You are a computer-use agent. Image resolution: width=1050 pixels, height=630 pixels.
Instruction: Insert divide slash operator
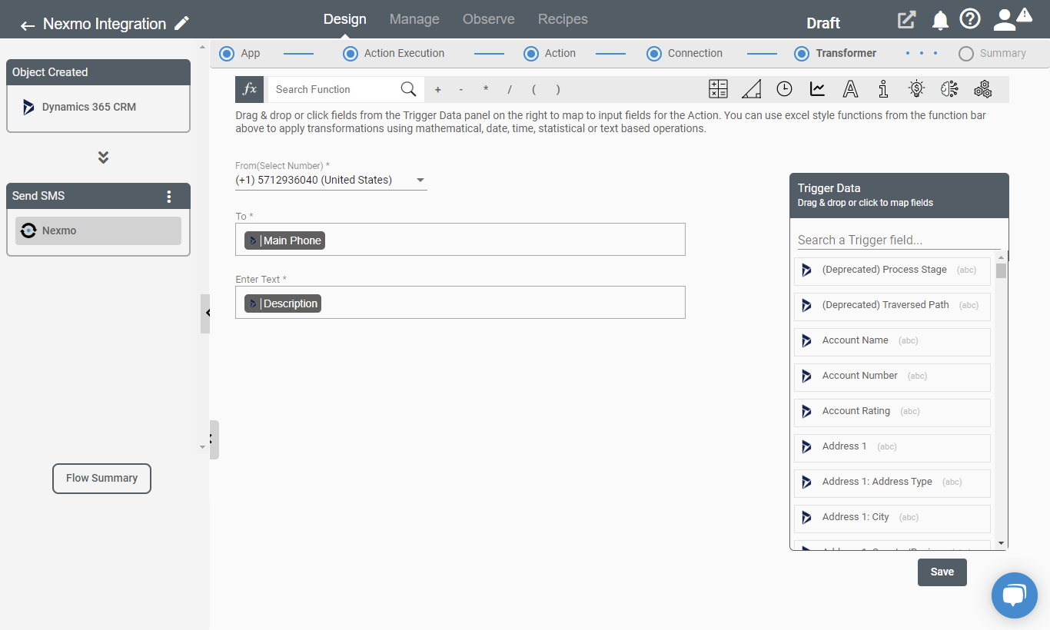(x=509, y=90)
